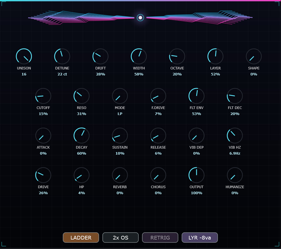Screen dimensions: 281x249
Task: Click the CUTOFF knob
Action: click(x=43, y=96)
